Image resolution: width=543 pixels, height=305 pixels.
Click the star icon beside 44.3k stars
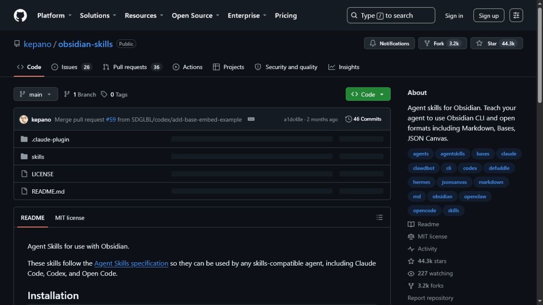tap(411, 261)
